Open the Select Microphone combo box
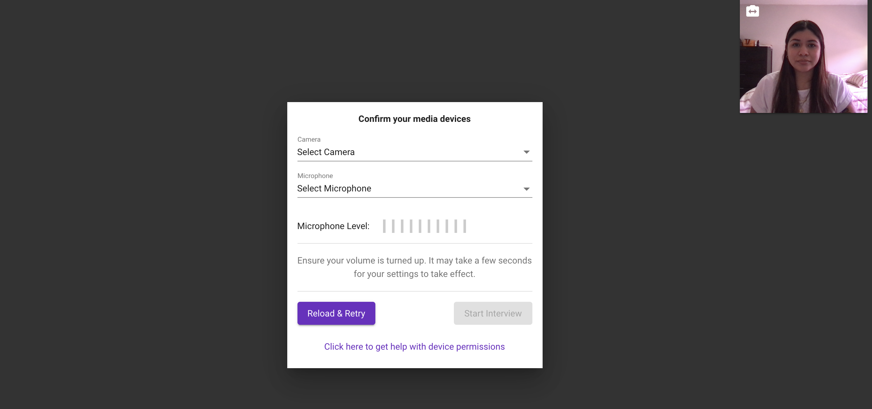The width and height of the screenshot is (872, 409). click(414, 189)
